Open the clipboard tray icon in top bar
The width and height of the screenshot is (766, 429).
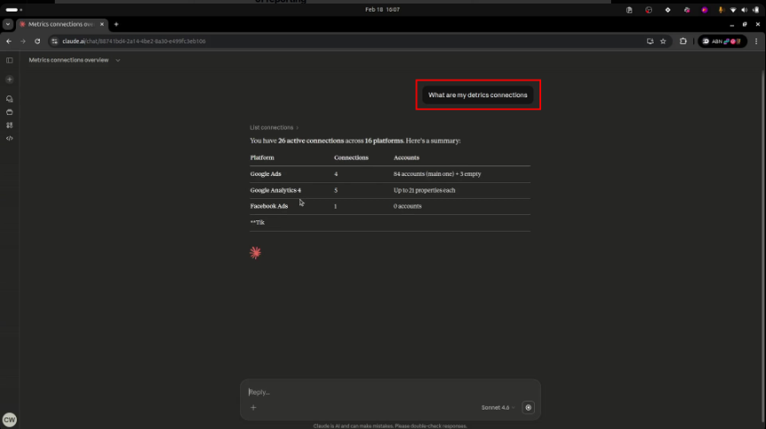click(x=630, y=10)
